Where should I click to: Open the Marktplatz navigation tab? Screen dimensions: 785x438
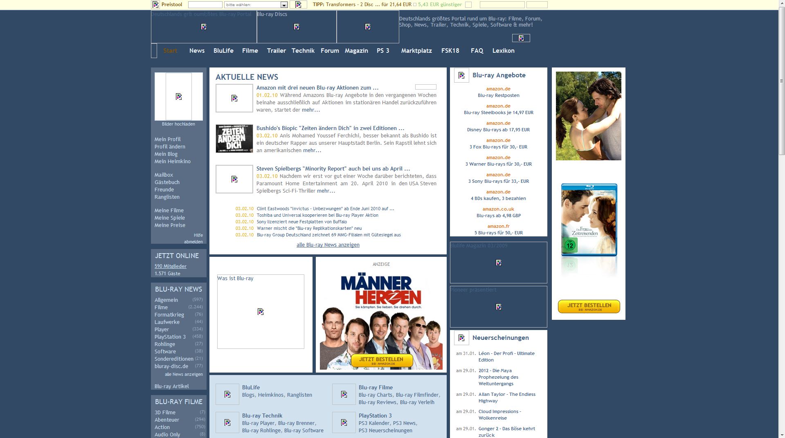point(416,51)
